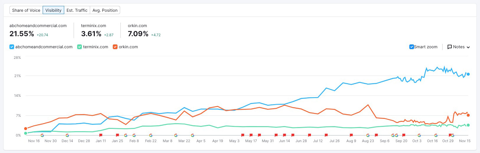The height and width of the screenshot is (153, 480).
Task: Click red flag between May 31 and Jun 14
Action: click(x=276, y=135)
